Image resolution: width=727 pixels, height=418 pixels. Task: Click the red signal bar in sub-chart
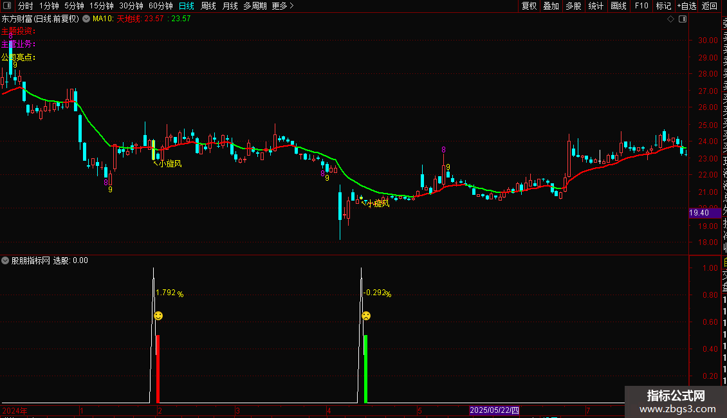click(158, 369)
